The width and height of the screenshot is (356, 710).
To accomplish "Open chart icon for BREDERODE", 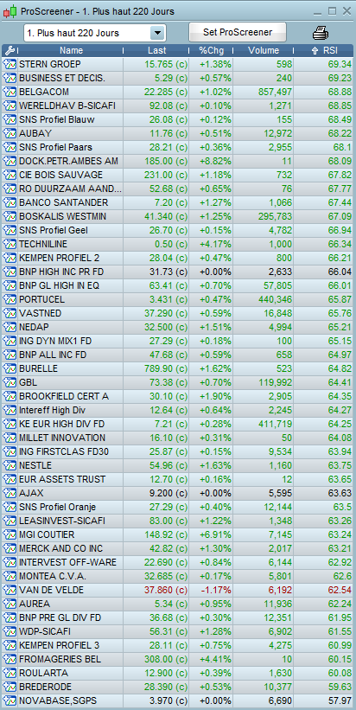I will (x=10, y=687).
